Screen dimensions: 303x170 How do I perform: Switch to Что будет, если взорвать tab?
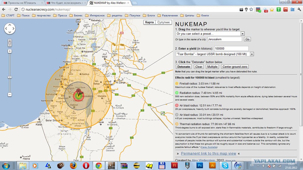pyautogui.click(x=66, y=3)
